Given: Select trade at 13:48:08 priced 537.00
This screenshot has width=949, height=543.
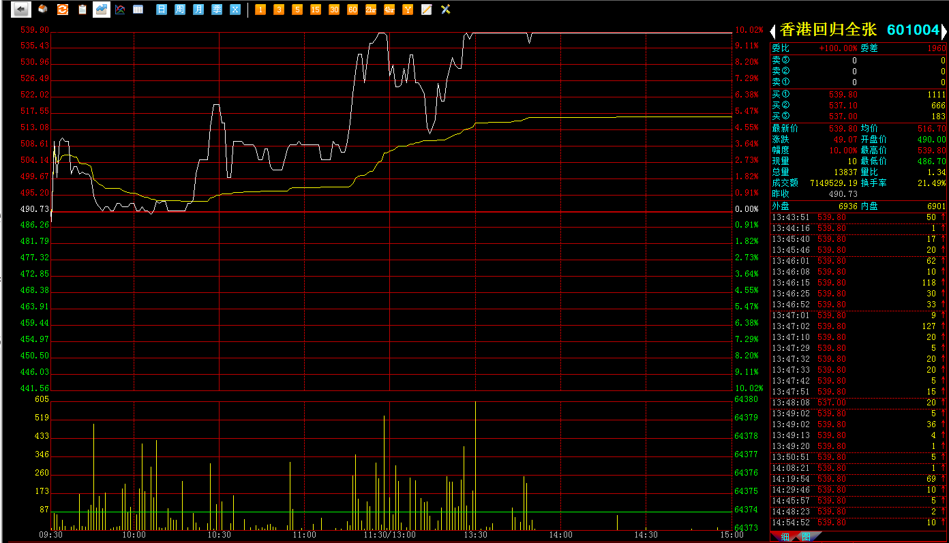Looking at the screenshot, I should point(859,403).
